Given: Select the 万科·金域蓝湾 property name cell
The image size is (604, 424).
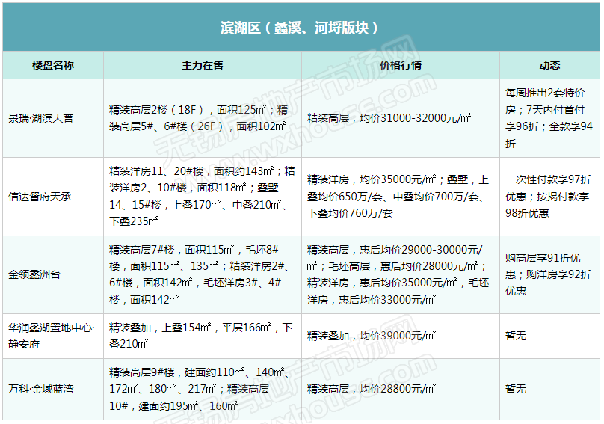Looking at the screenshot, I should (x=53, y=389).
